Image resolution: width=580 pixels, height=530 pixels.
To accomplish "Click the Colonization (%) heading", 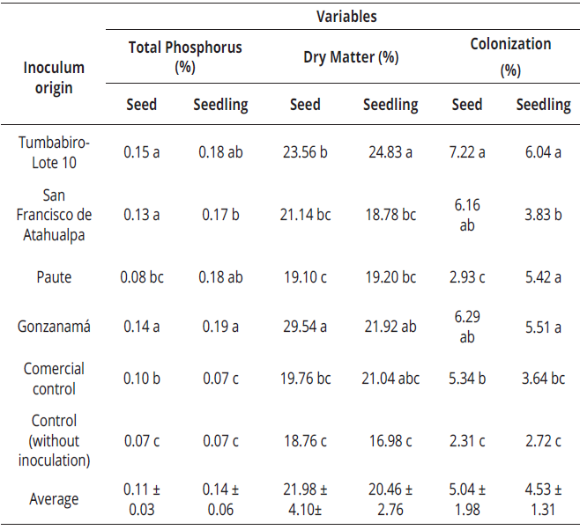I will [x=510, y=56].
